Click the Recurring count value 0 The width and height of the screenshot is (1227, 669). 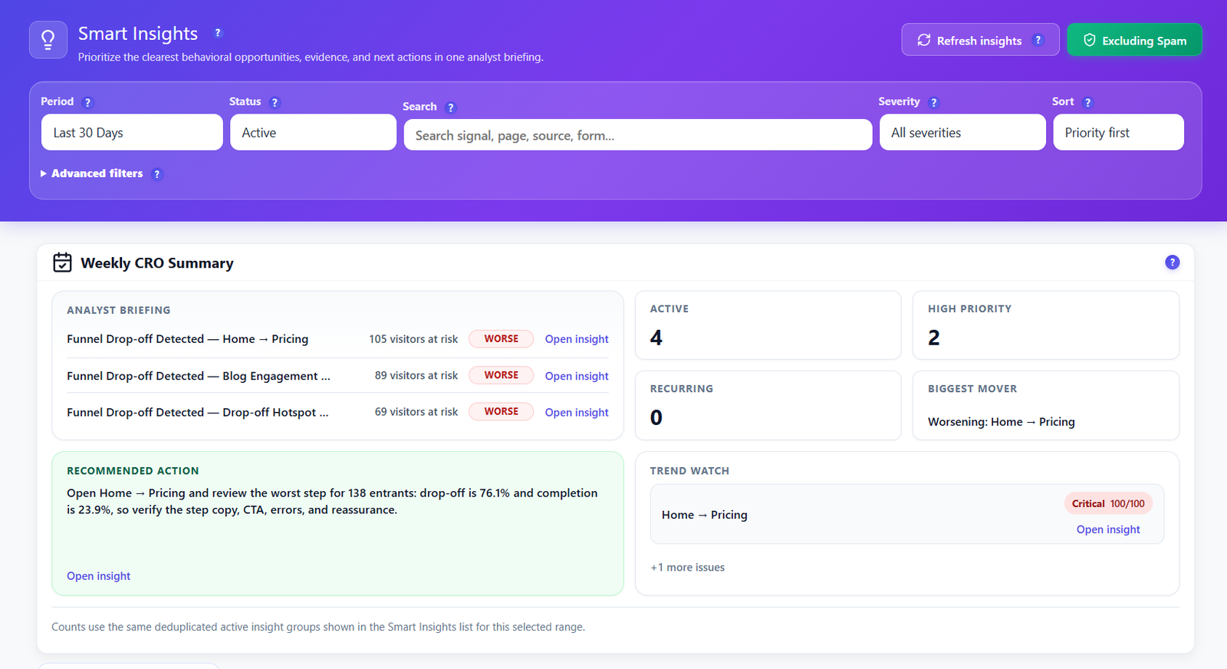[656, 417]
